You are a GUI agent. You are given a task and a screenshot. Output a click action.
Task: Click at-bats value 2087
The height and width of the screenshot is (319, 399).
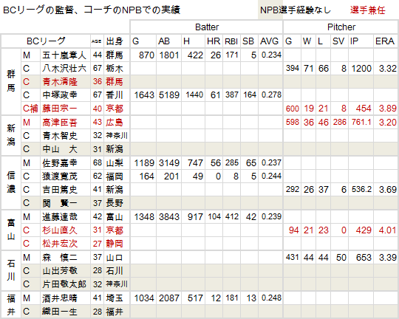click(x=169, y=298)
